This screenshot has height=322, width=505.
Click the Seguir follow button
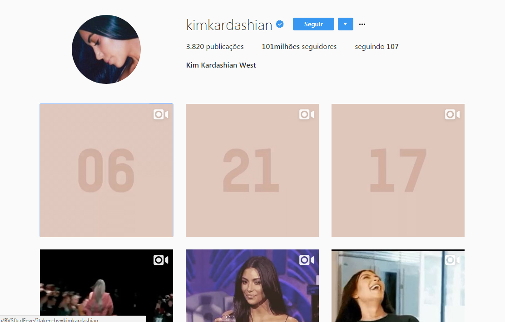tap(313, 24)
